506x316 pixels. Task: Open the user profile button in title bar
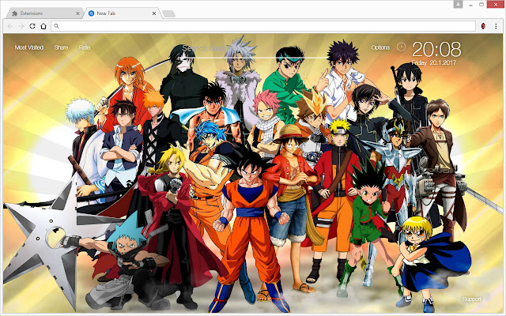point(458,4)
